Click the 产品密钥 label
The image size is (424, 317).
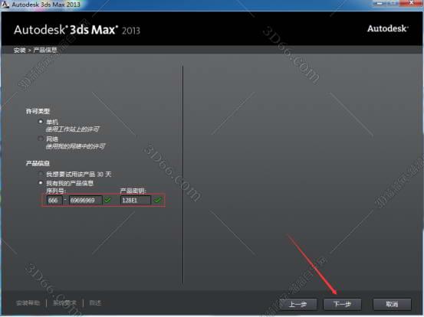(x=133, y=191)
